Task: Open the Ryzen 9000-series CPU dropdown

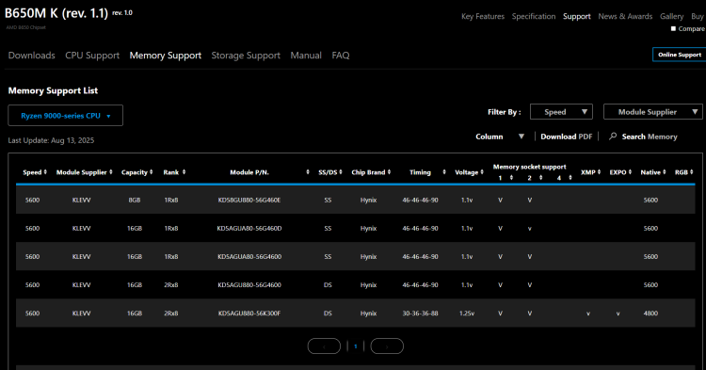Action: point(65,116)
